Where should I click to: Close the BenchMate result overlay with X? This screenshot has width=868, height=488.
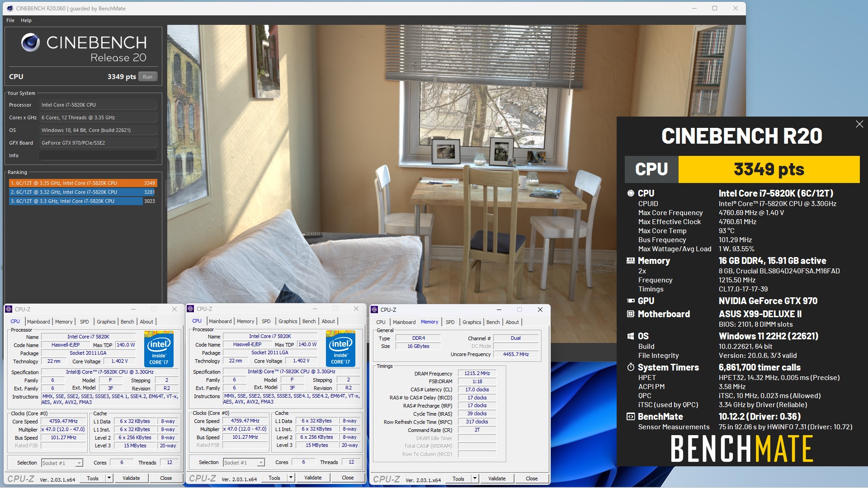coord(859,124)
